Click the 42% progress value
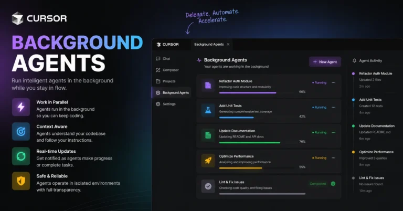The width and height of the screenshot is (403, 211). point(302,117)
